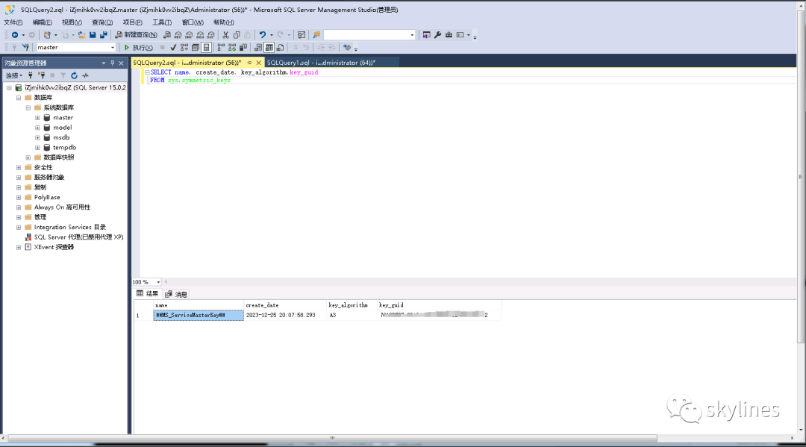Image resolution: width=806 pixels, height=447 pixels.
Task: Click the Navigate Backward arrow icon
Action: click(x=15, y=35)
